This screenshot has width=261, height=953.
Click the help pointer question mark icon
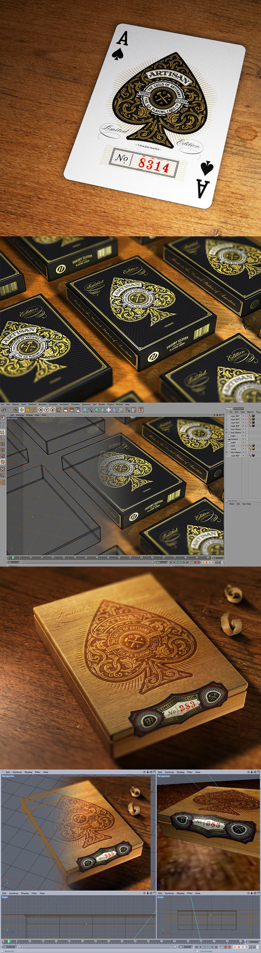point(128,410)
